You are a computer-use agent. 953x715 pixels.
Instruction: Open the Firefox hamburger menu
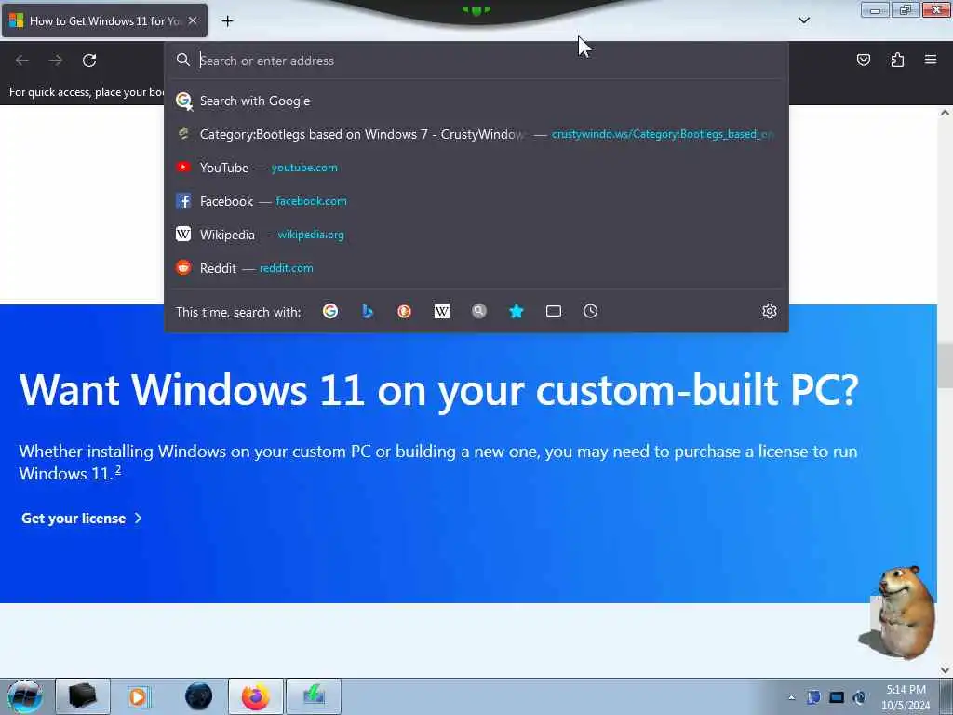click(x=931, y=60)
